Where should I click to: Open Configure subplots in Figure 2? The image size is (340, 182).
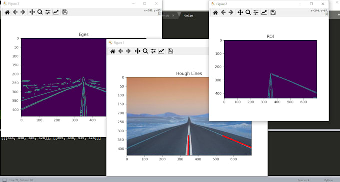[256, 12]
